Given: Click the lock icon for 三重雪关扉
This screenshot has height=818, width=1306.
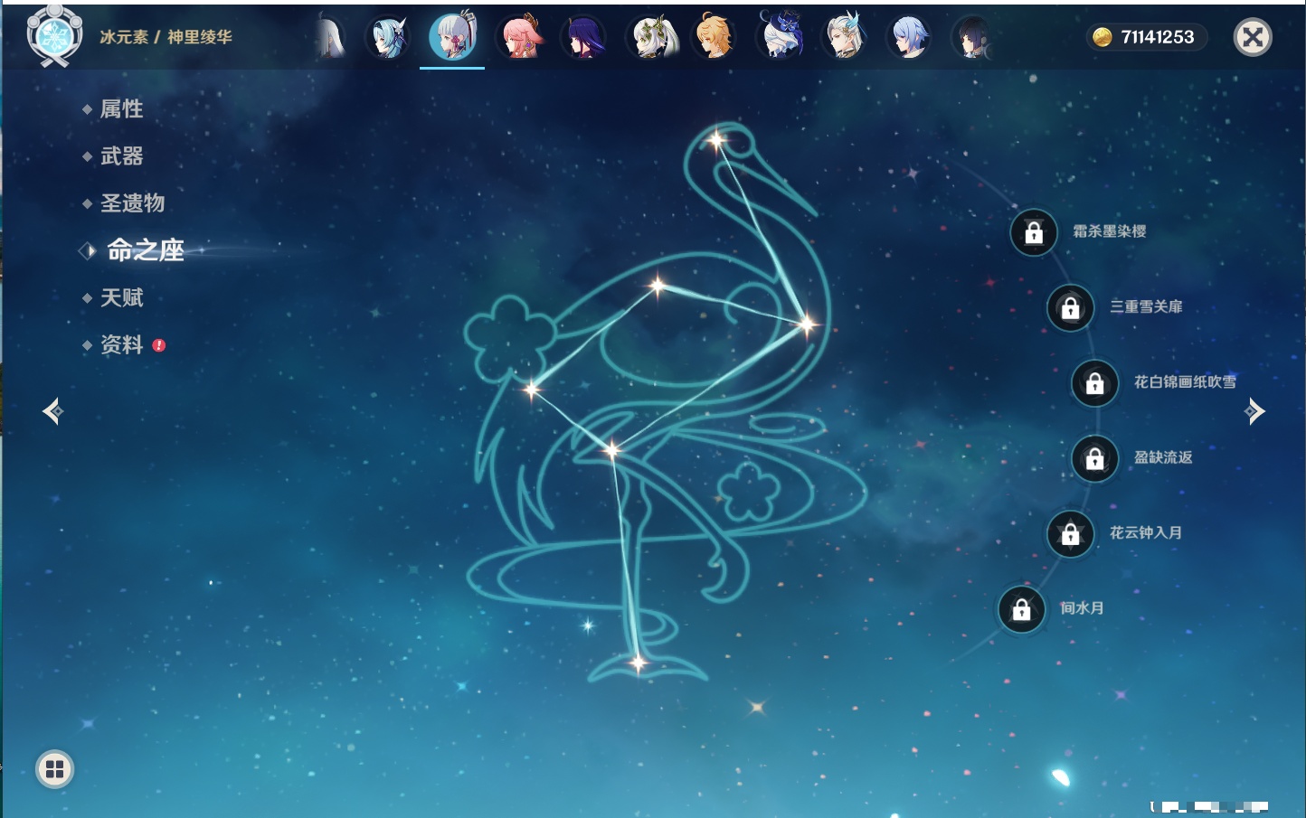Looking at the screenshot, I should 1070,308.
